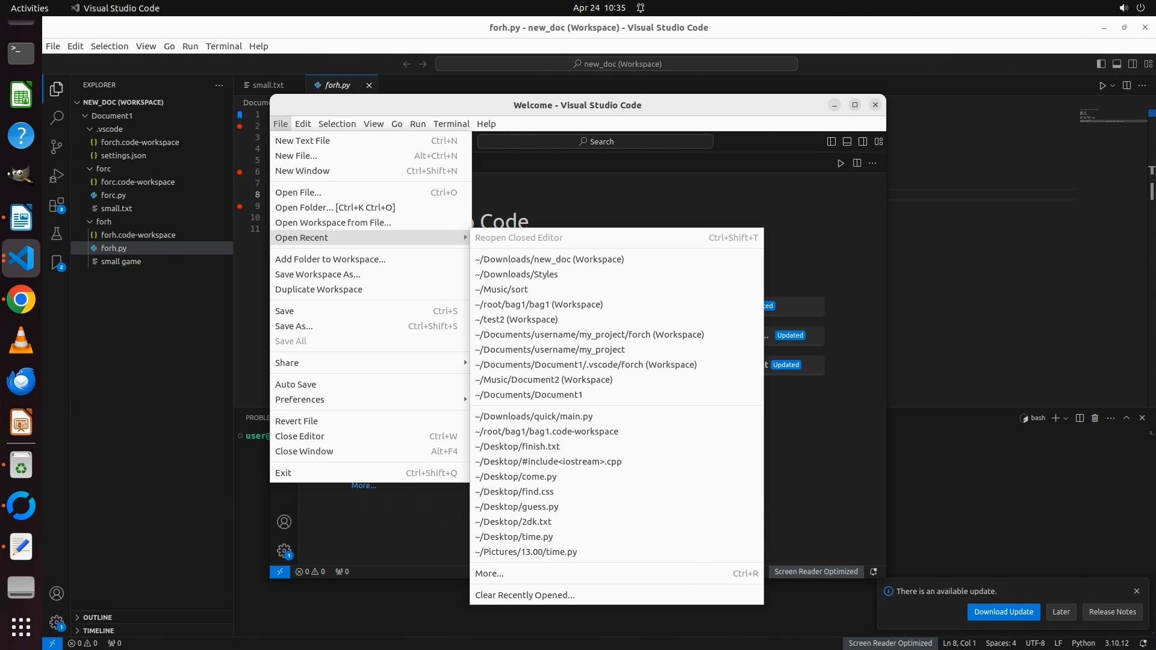The image size is (1156, 650).
Task: Expand the OUTLINE section
Action: point(98,617)
